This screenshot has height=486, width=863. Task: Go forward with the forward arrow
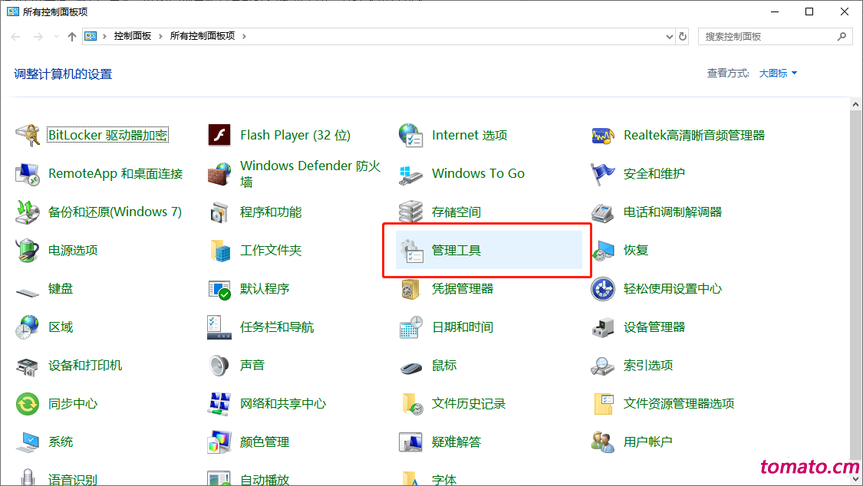point(38,37)
